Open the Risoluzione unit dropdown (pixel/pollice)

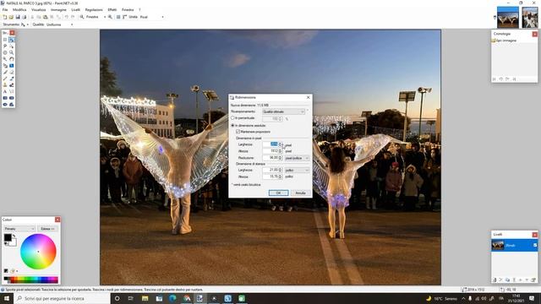pos(297,158)
